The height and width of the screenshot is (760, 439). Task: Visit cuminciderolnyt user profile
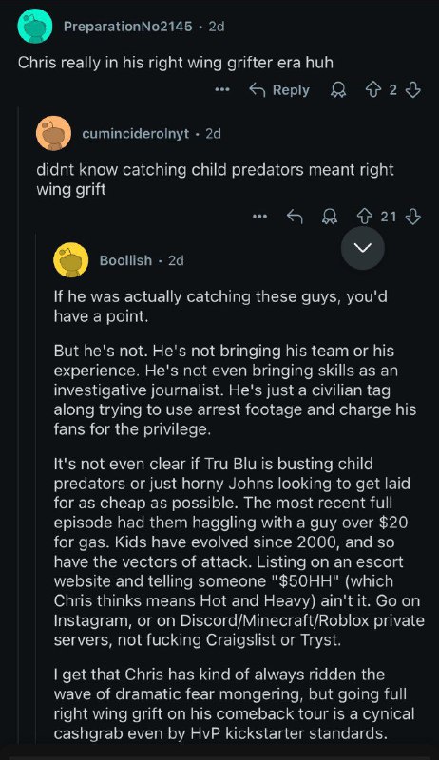tap(136, 133)
